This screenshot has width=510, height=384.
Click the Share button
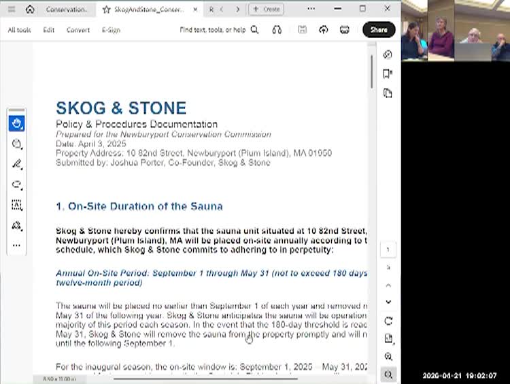tap(379, 30)
